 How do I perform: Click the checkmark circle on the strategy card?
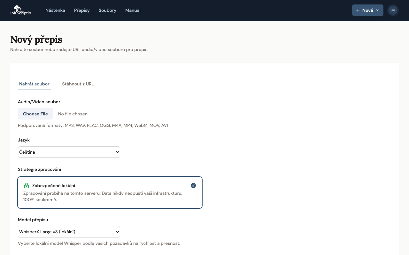[193, 186]
